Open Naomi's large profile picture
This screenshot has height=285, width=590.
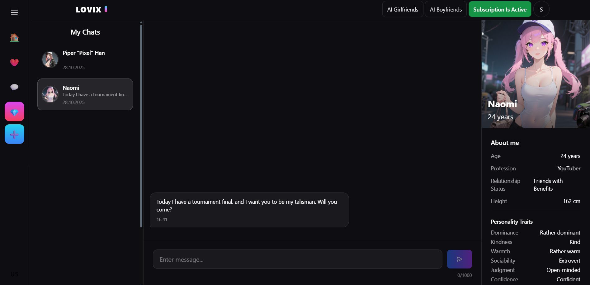(536, 74)
